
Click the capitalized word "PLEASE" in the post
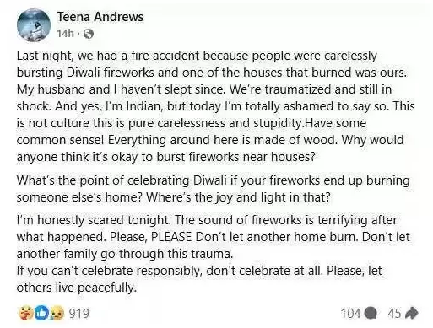click(x=171, y=237)
